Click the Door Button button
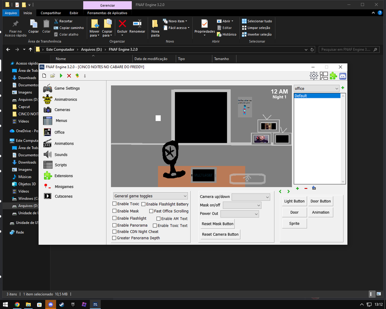This screenshot has height=309, width=386. [x=320, y=201]
